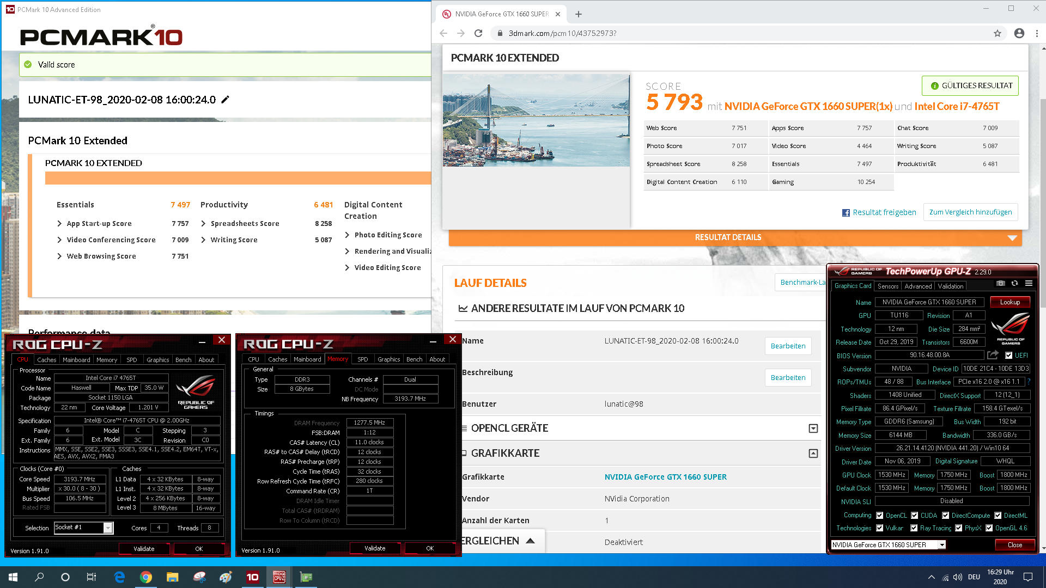The height and width of the screenshot is (588, 1046).
Task: Take GPU-Z screenshot with camera icon
Action: tap(1001, 284)
